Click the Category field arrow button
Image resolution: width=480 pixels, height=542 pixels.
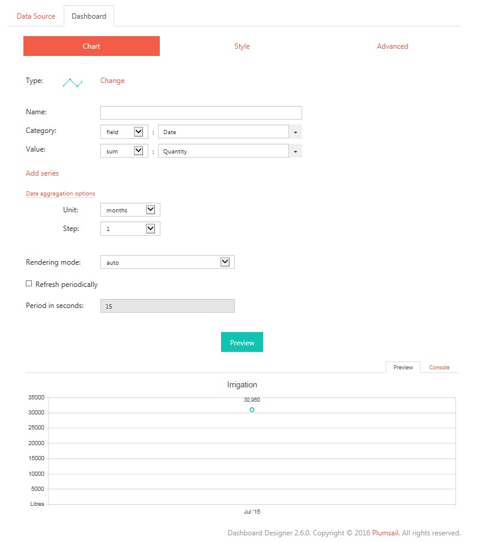[x=296, y=132]
